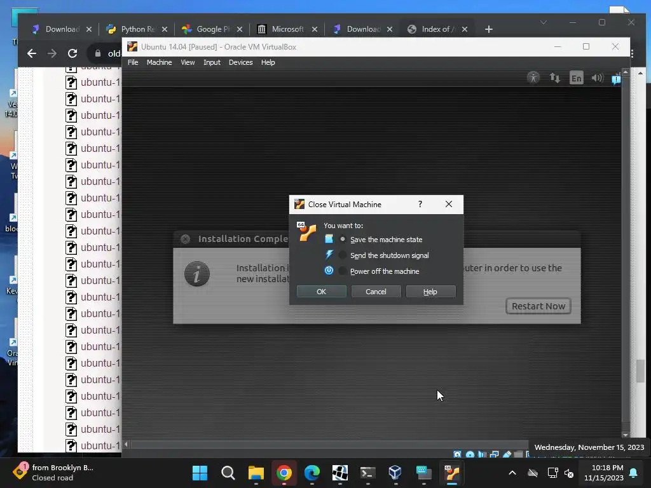Click the address bar lock icon
Image resolution: width=651 pixels, height=488 pixels.
click(97, 53)
